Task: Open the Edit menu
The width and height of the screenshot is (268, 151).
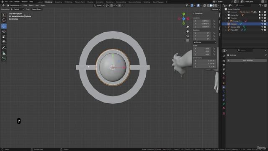Action: (x=11, y=2)
